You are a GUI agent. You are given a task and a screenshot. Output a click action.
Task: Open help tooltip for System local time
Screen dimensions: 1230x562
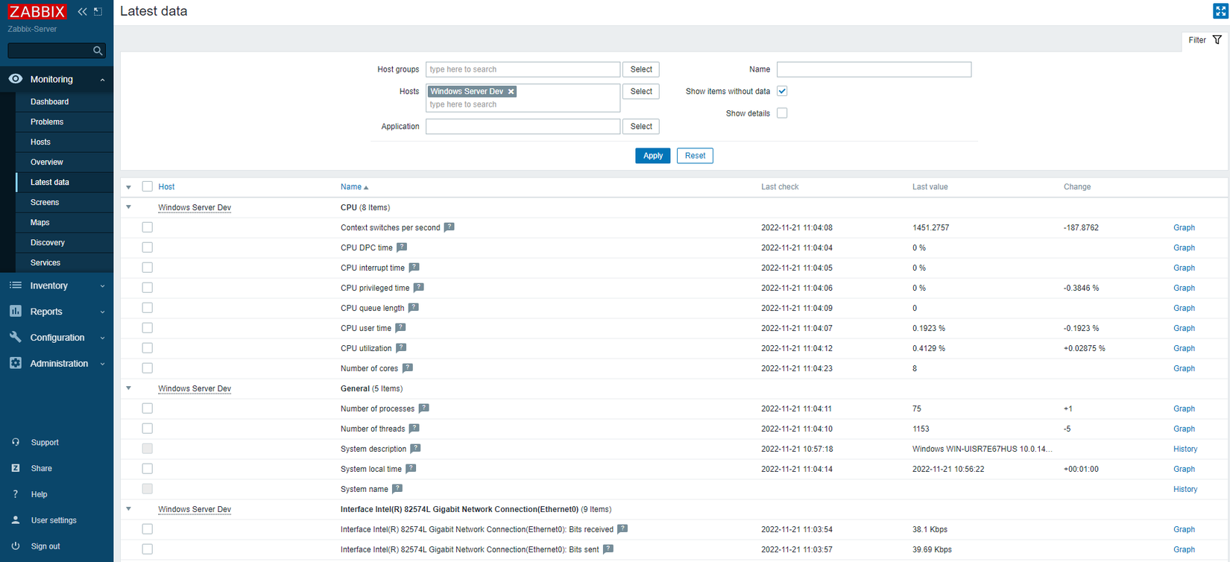[x=411, y=469]
